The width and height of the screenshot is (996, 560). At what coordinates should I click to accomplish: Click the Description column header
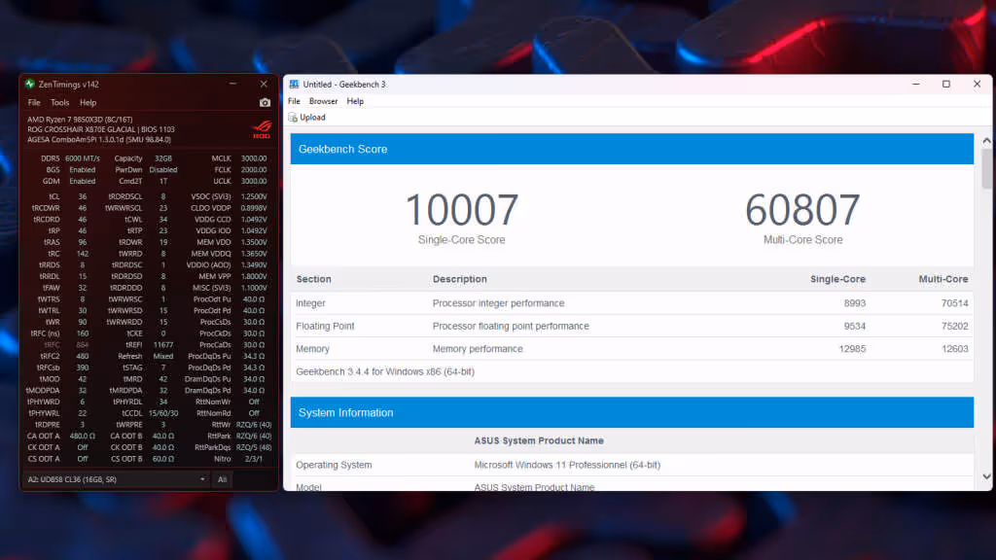460,279
